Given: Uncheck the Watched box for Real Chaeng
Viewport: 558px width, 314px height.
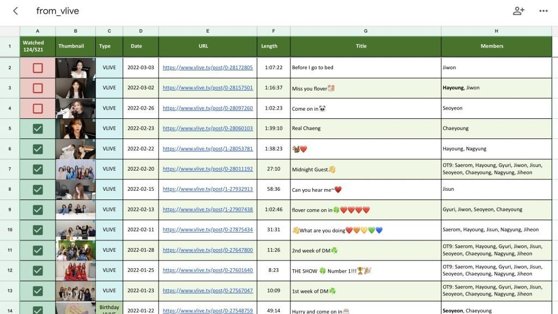Looking at the screenshot, I should (x=38, y=129).
